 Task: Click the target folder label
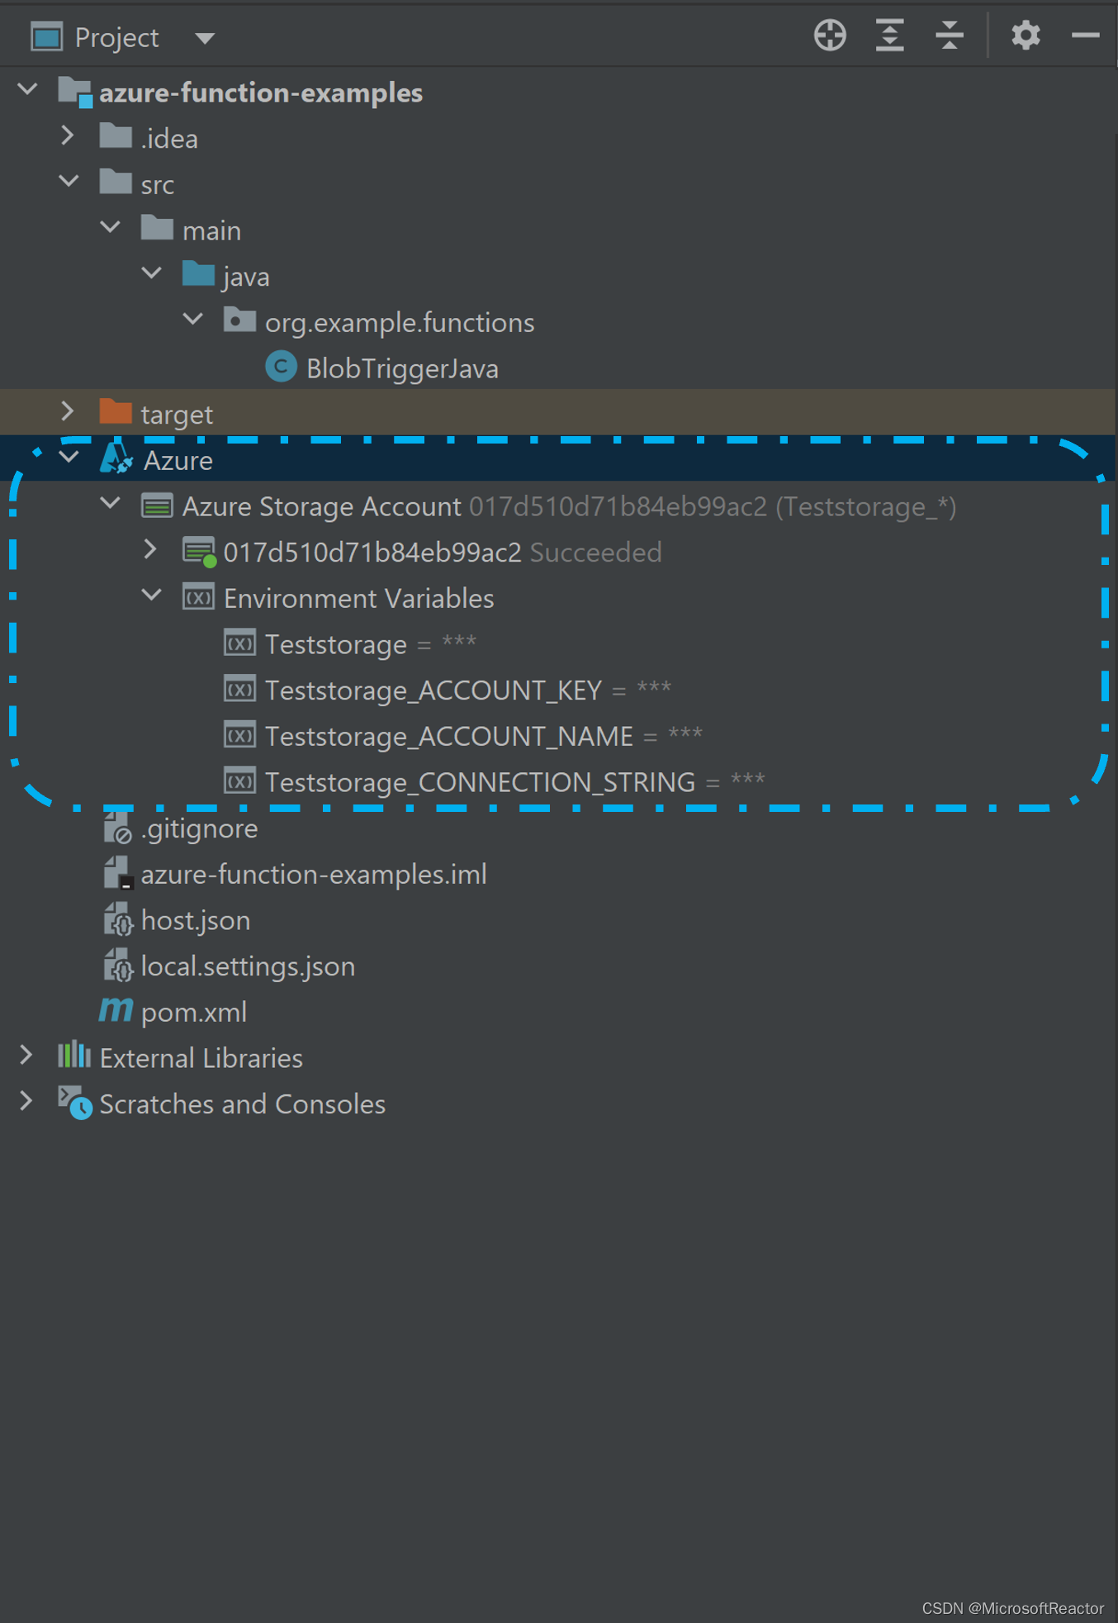pyautogui.click(x=177, y=415)
